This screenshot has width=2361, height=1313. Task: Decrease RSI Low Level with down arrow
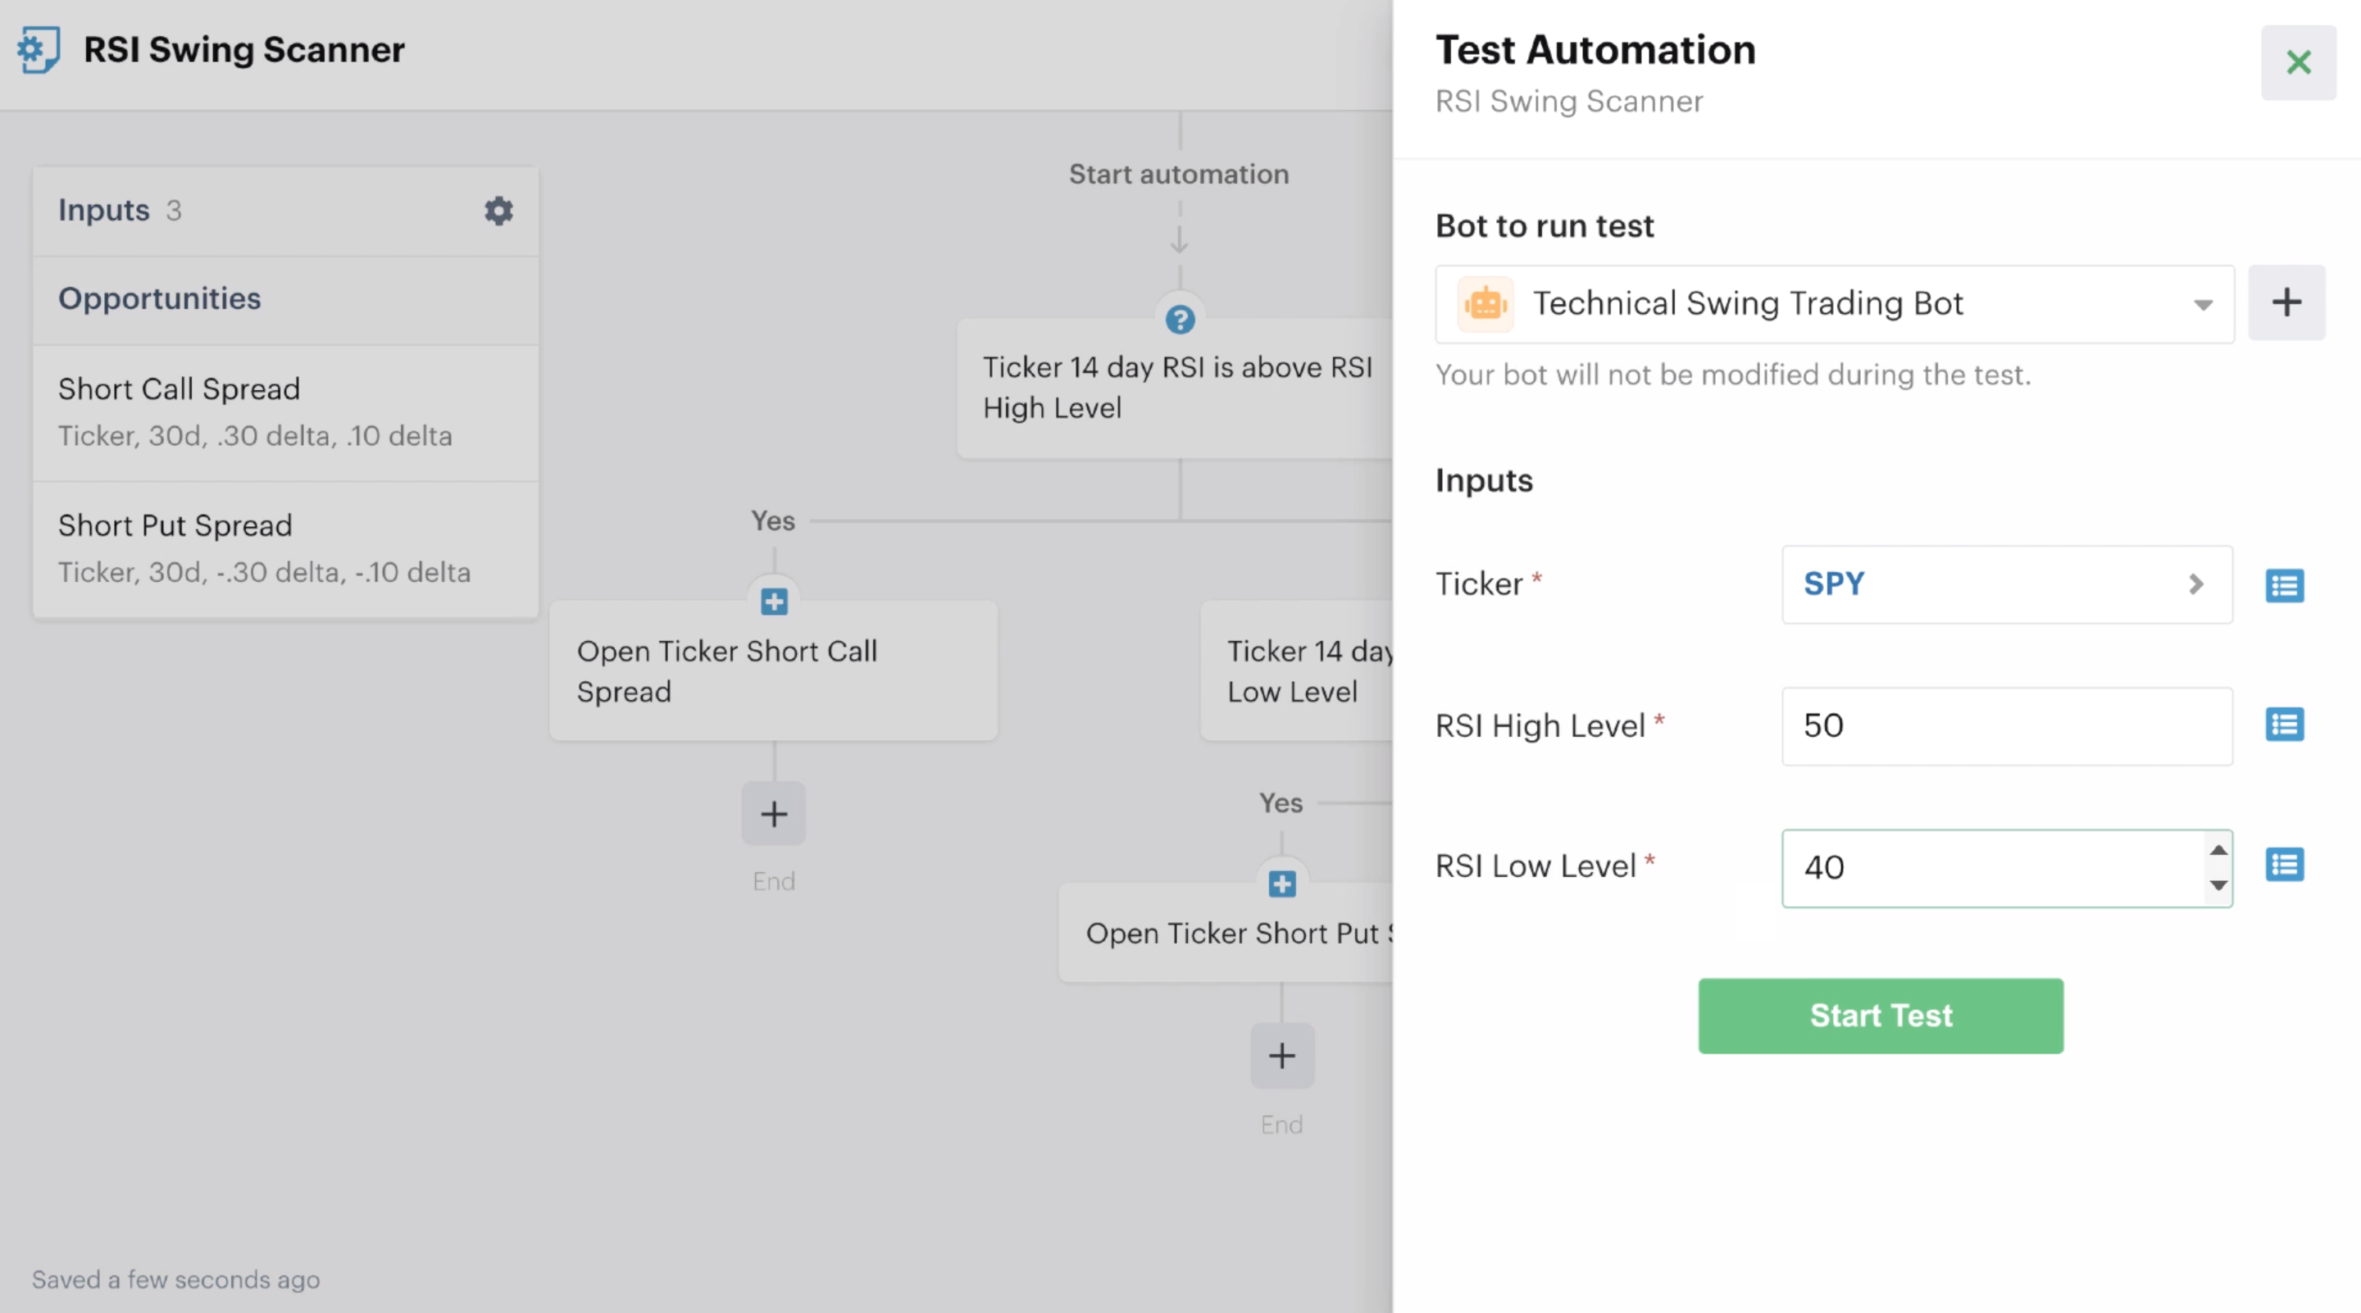[x=2218, y=885]
